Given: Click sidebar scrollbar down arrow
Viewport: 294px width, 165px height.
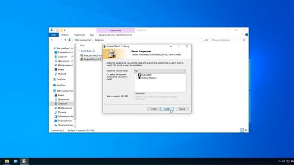Looking at the screenshot, I should pyautogui.click(x=75, y=127).
